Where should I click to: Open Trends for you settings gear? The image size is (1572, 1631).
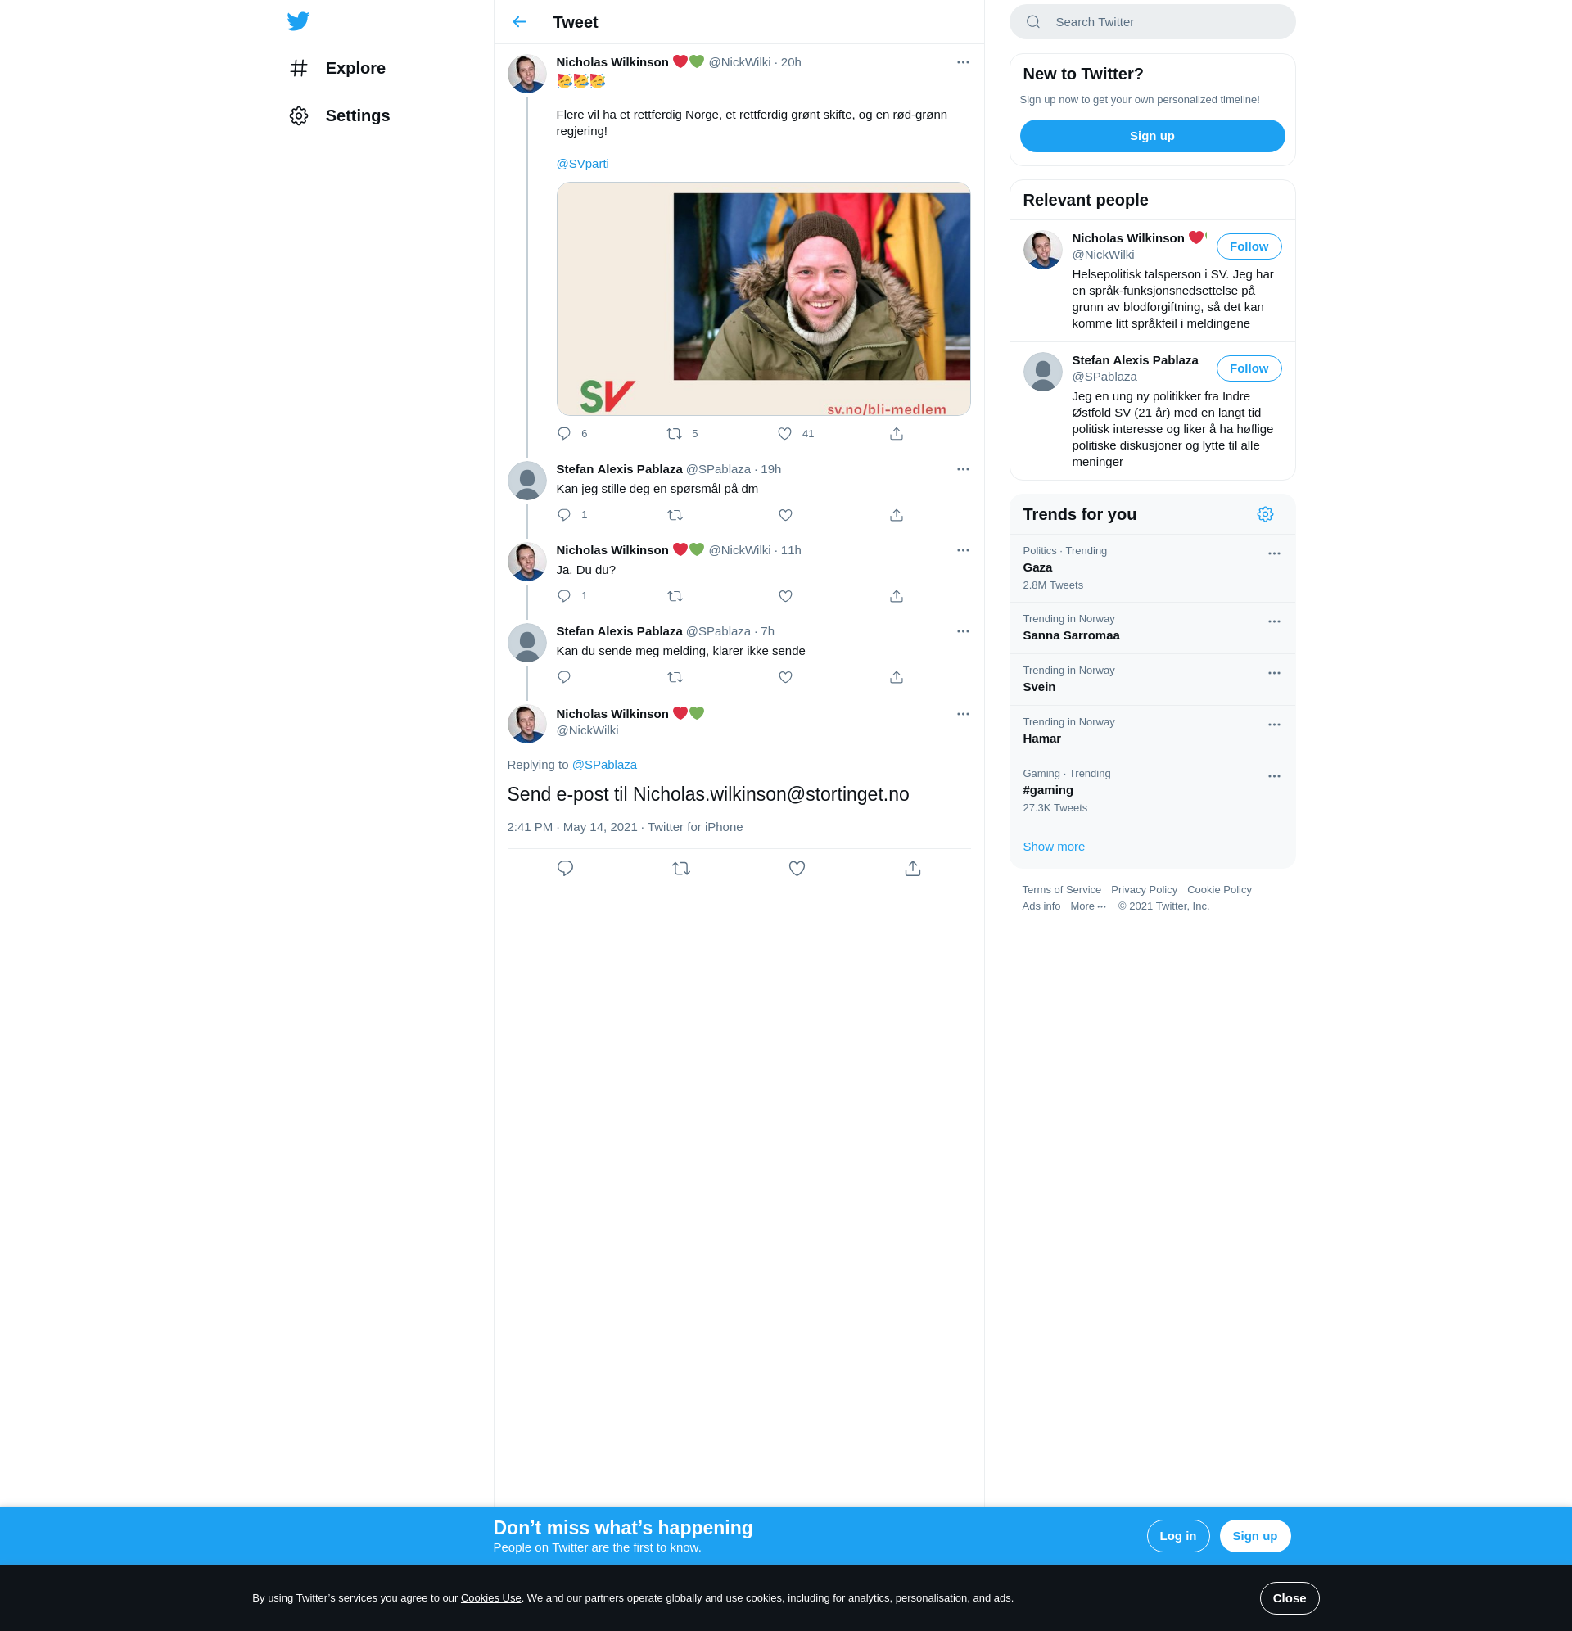(x=1265, y=514)
